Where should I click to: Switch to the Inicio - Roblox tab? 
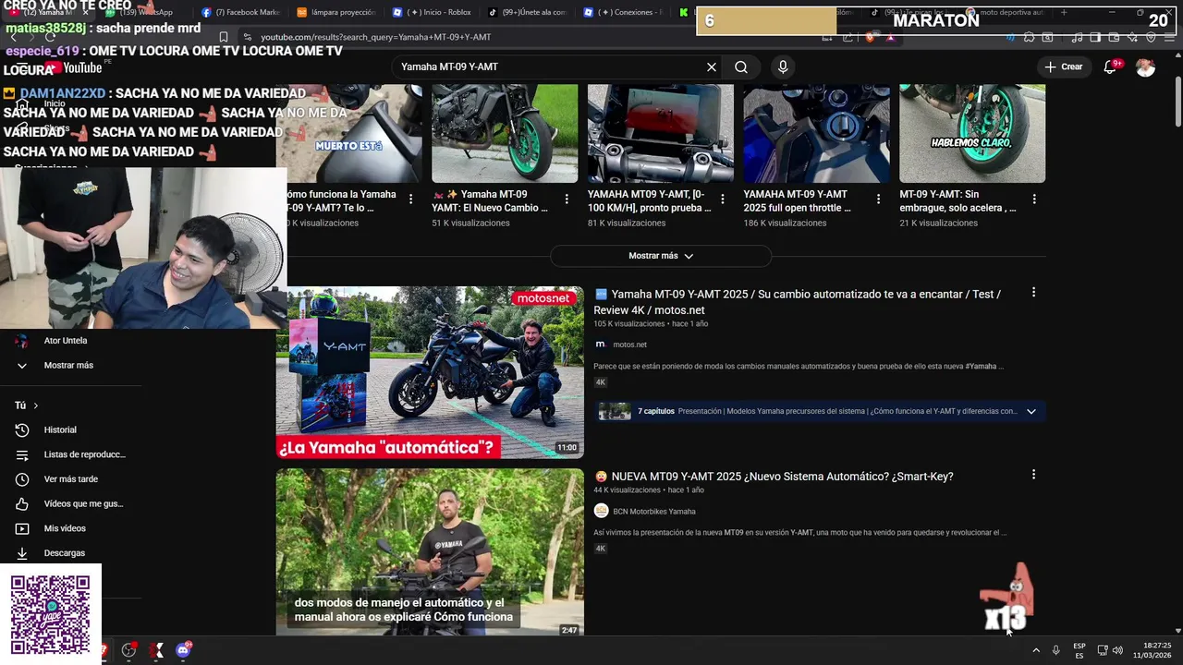click(x=433, y=12)
